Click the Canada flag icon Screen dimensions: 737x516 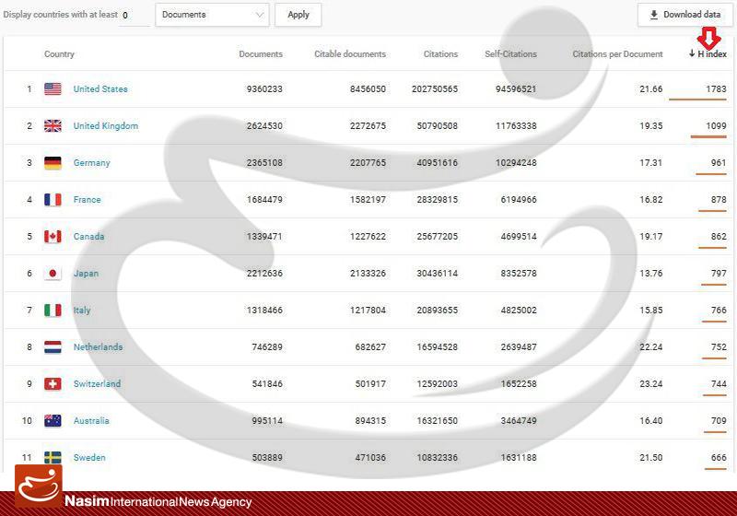pos(53,237)
